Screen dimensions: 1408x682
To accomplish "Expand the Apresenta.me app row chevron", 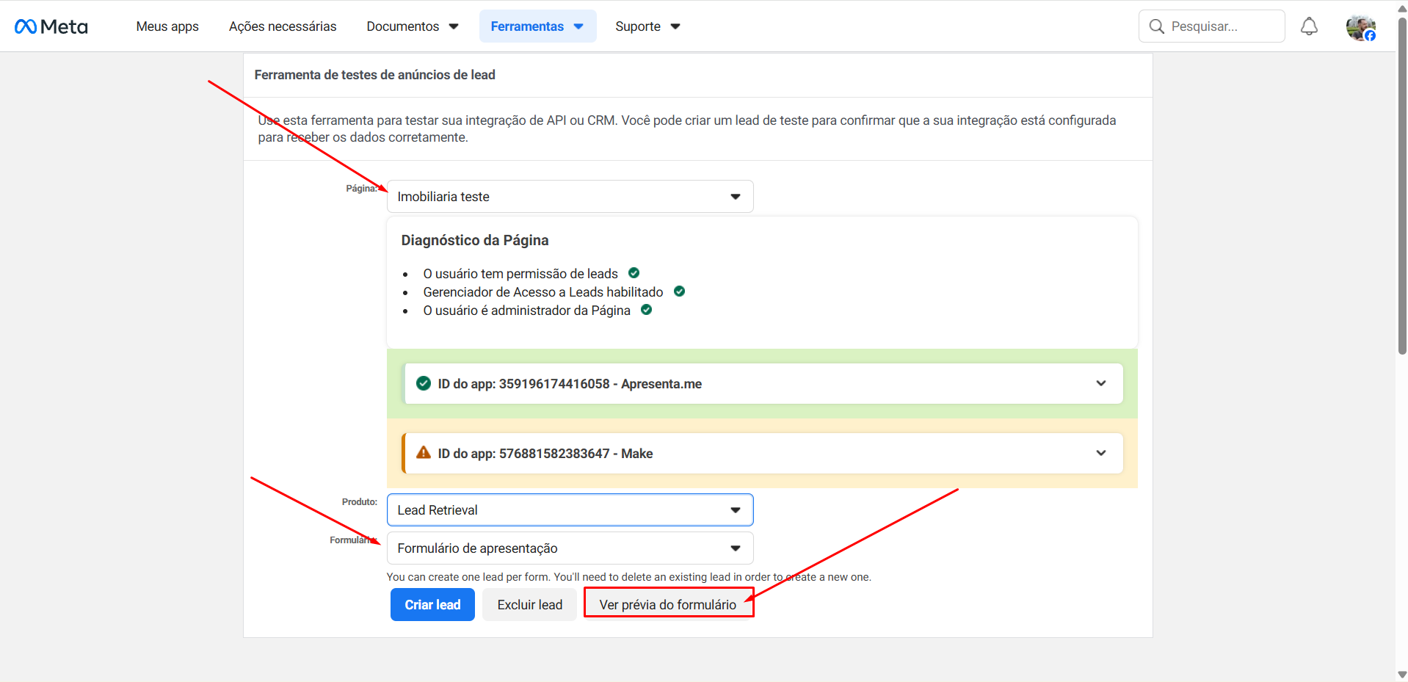I will [1101, 383].
